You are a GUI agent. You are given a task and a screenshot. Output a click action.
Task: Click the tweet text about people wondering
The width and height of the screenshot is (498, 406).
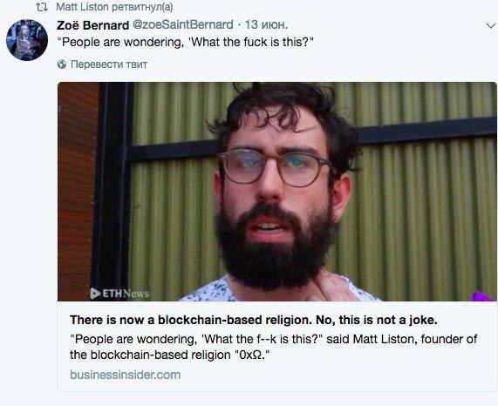tap(185, 42)
